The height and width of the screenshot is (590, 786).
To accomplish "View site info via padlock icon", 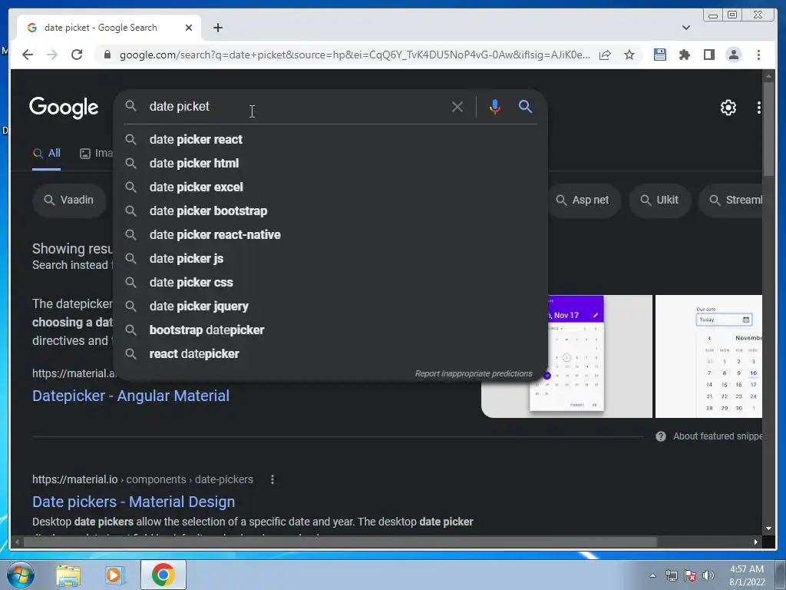I will [107, 55].
